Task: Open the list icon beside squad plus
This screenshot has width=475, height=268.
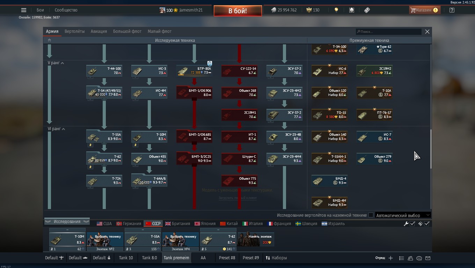Action: [401, 258]
